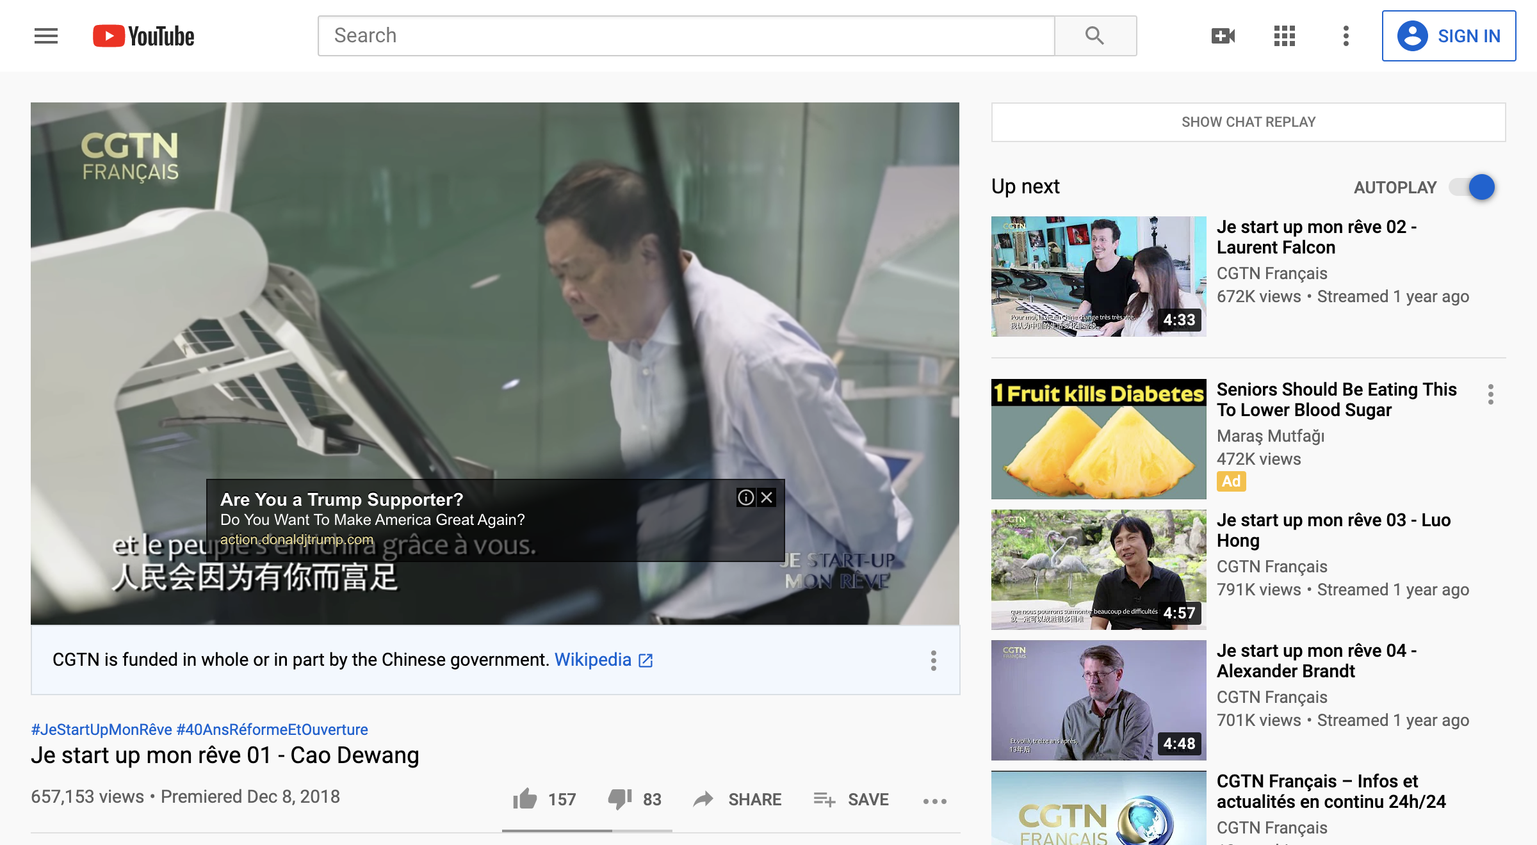The height and width of the screenshot is (845, 1537).
Task: Click hashtag #JeStartUpMonRêve
Action: [101, 730]
